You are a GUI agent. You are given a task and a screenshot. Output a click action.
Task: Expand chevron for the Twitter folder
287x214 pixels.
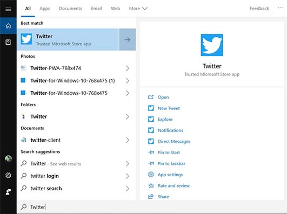coord(128,116)
